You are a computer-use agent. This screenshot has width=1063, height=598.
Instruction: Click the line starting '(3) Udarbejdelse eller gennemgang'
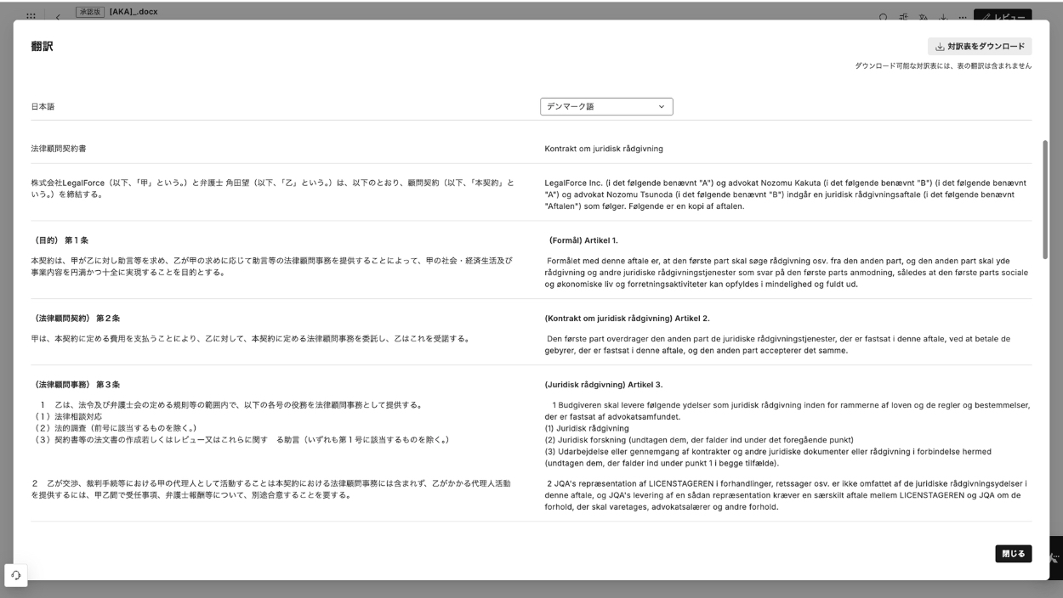(x=768, y=457)
